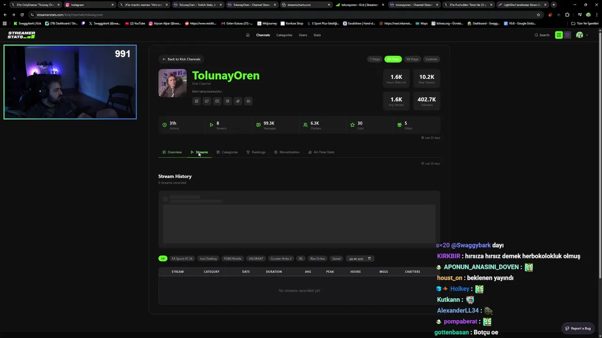Bookmark this page with the star
The image size is (602, 338).
pyautogui.click(x=539, y=15)
